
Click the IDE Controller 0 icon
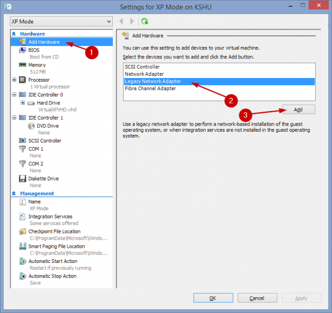tap(23, 94)
